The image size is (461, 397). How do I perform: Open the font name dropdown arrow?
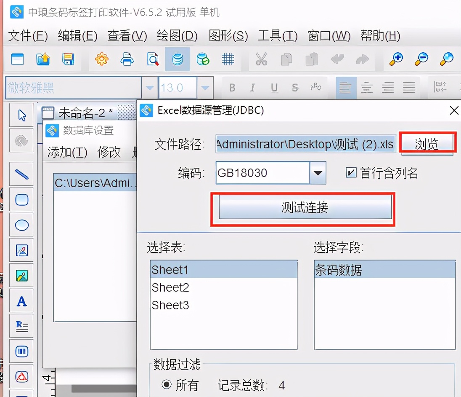pyautogui.click(x=149, y=88)
